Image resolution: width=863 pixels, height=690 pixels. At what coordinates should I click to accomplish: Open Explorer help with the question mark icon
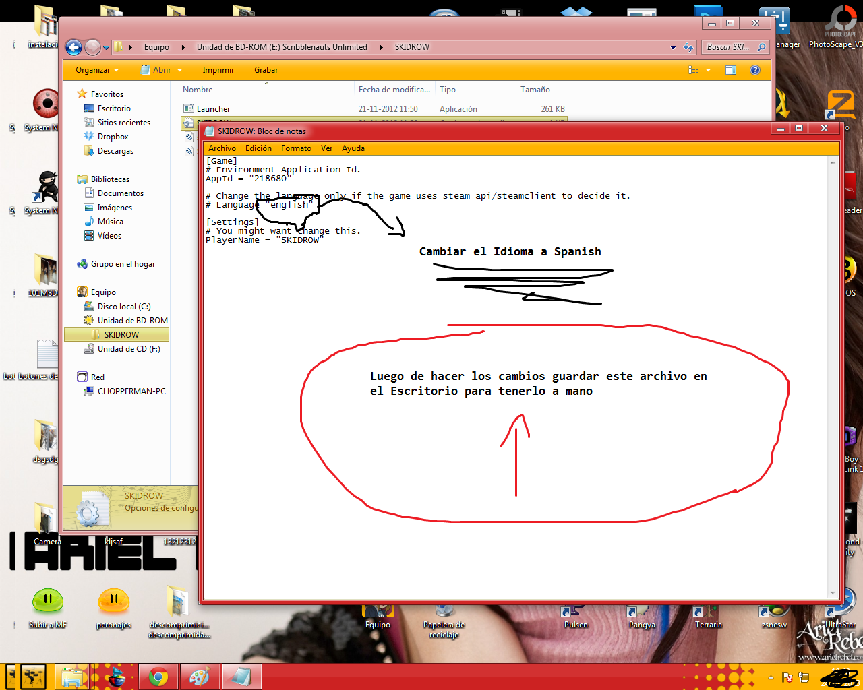(x=755, y=70)
